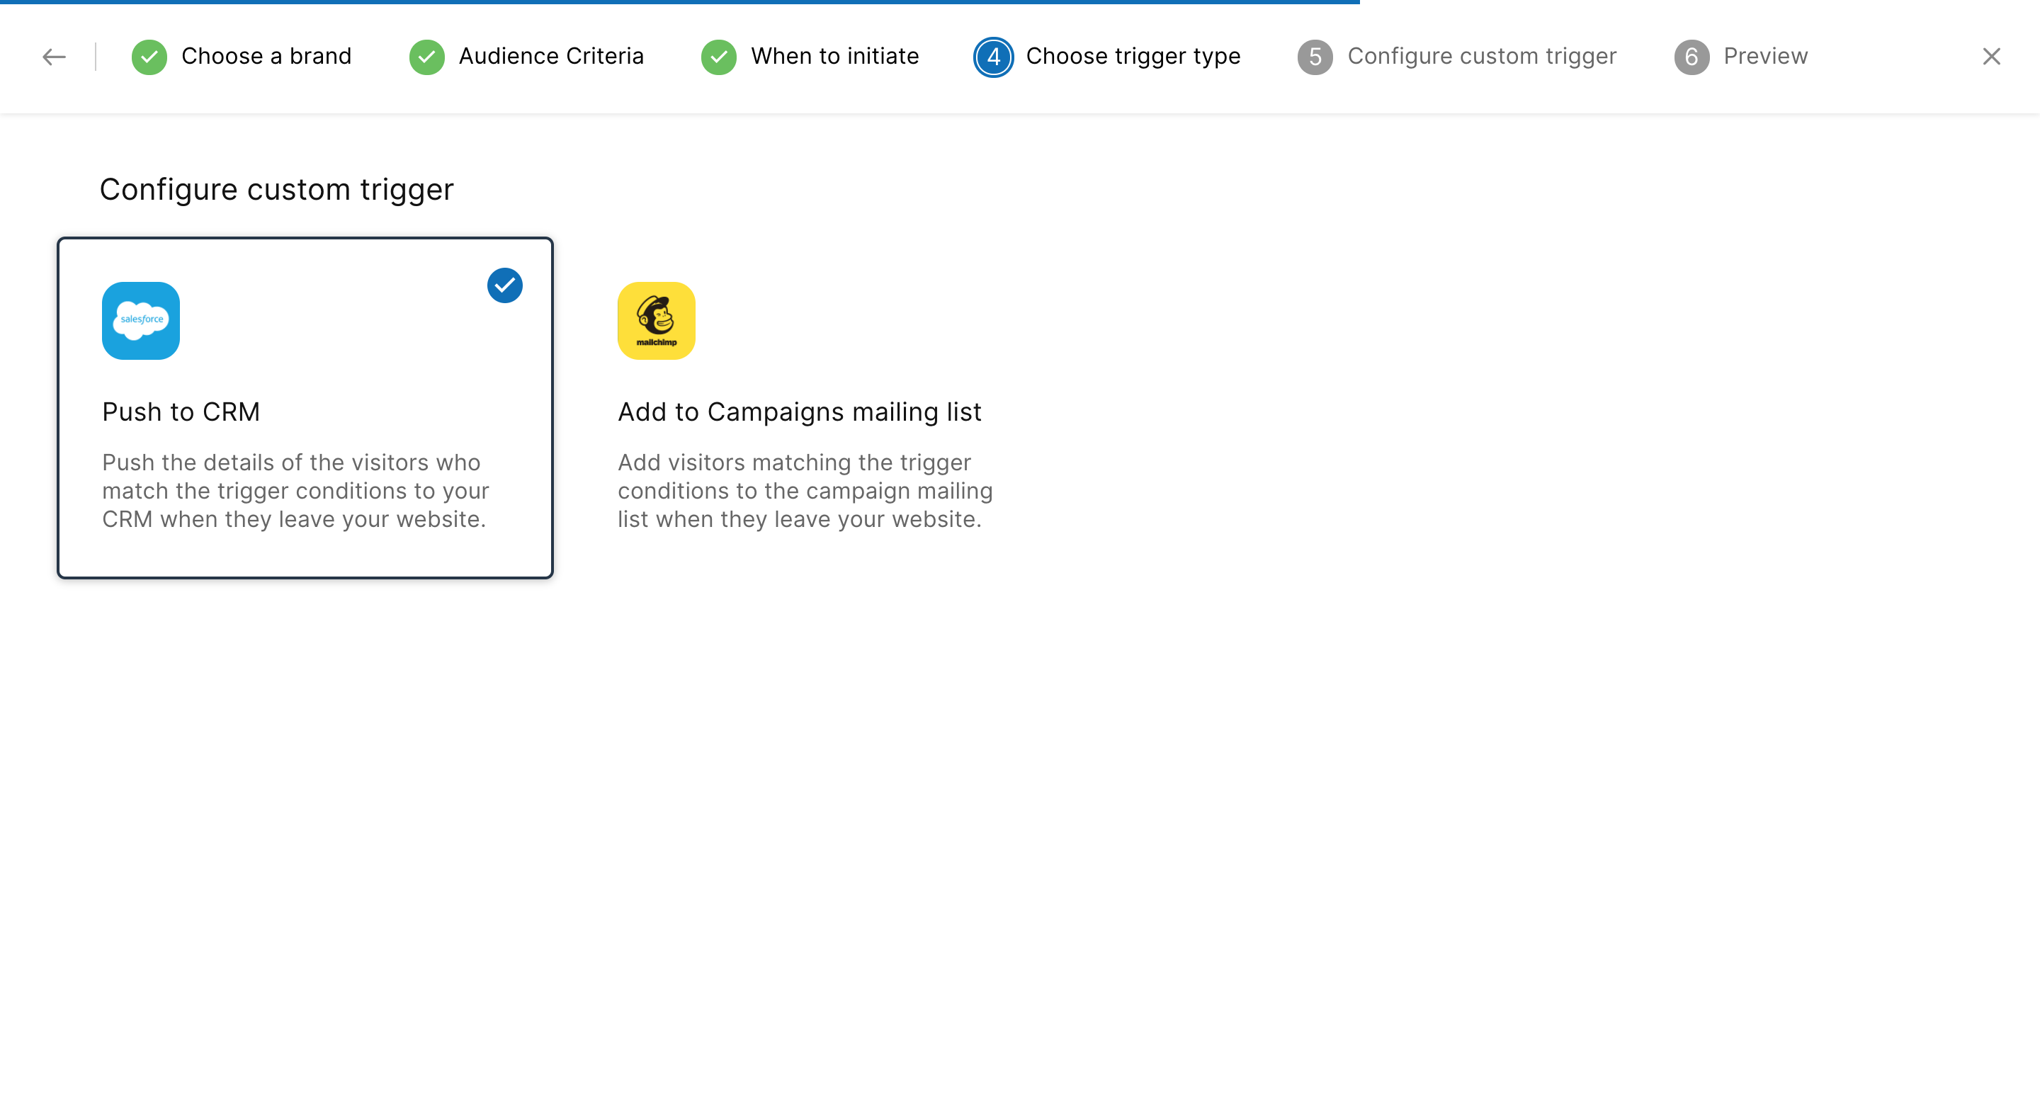Select Add to Campaigns mailing list option
The width and height of the screenshot is (2040, 1112).
(x=799, y=412)
